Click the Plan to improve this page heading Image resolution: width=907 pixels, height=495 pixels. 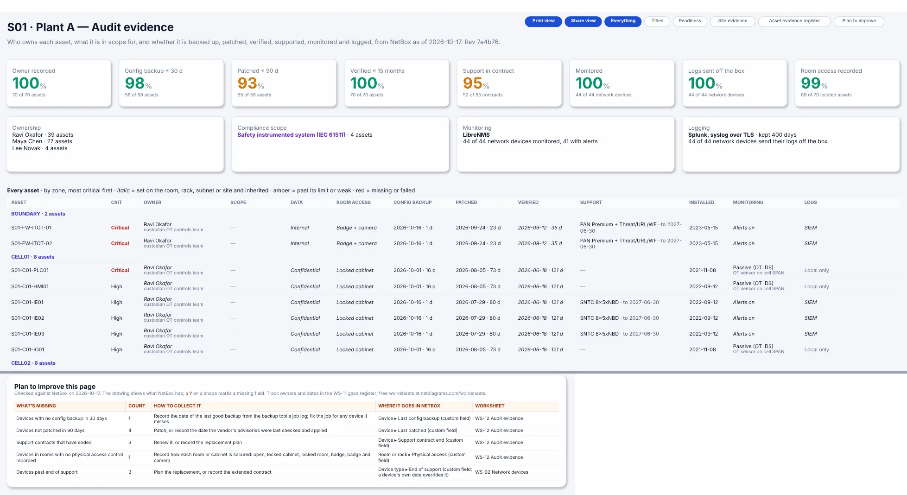pyautogui.click(x=55, y=387)
